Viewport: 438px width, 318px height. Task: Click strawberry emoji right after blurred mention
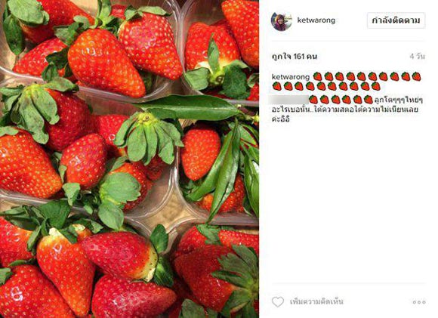point(313,100)
